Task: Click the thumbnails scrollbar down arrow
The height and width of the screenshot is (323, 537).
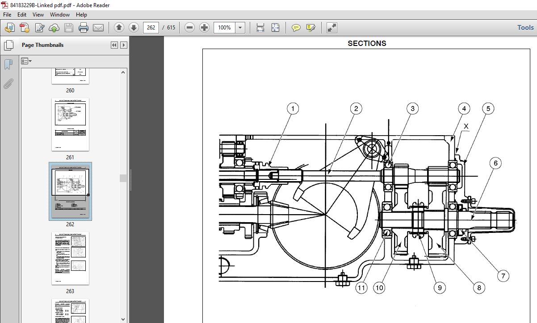Action: (123, 319)
